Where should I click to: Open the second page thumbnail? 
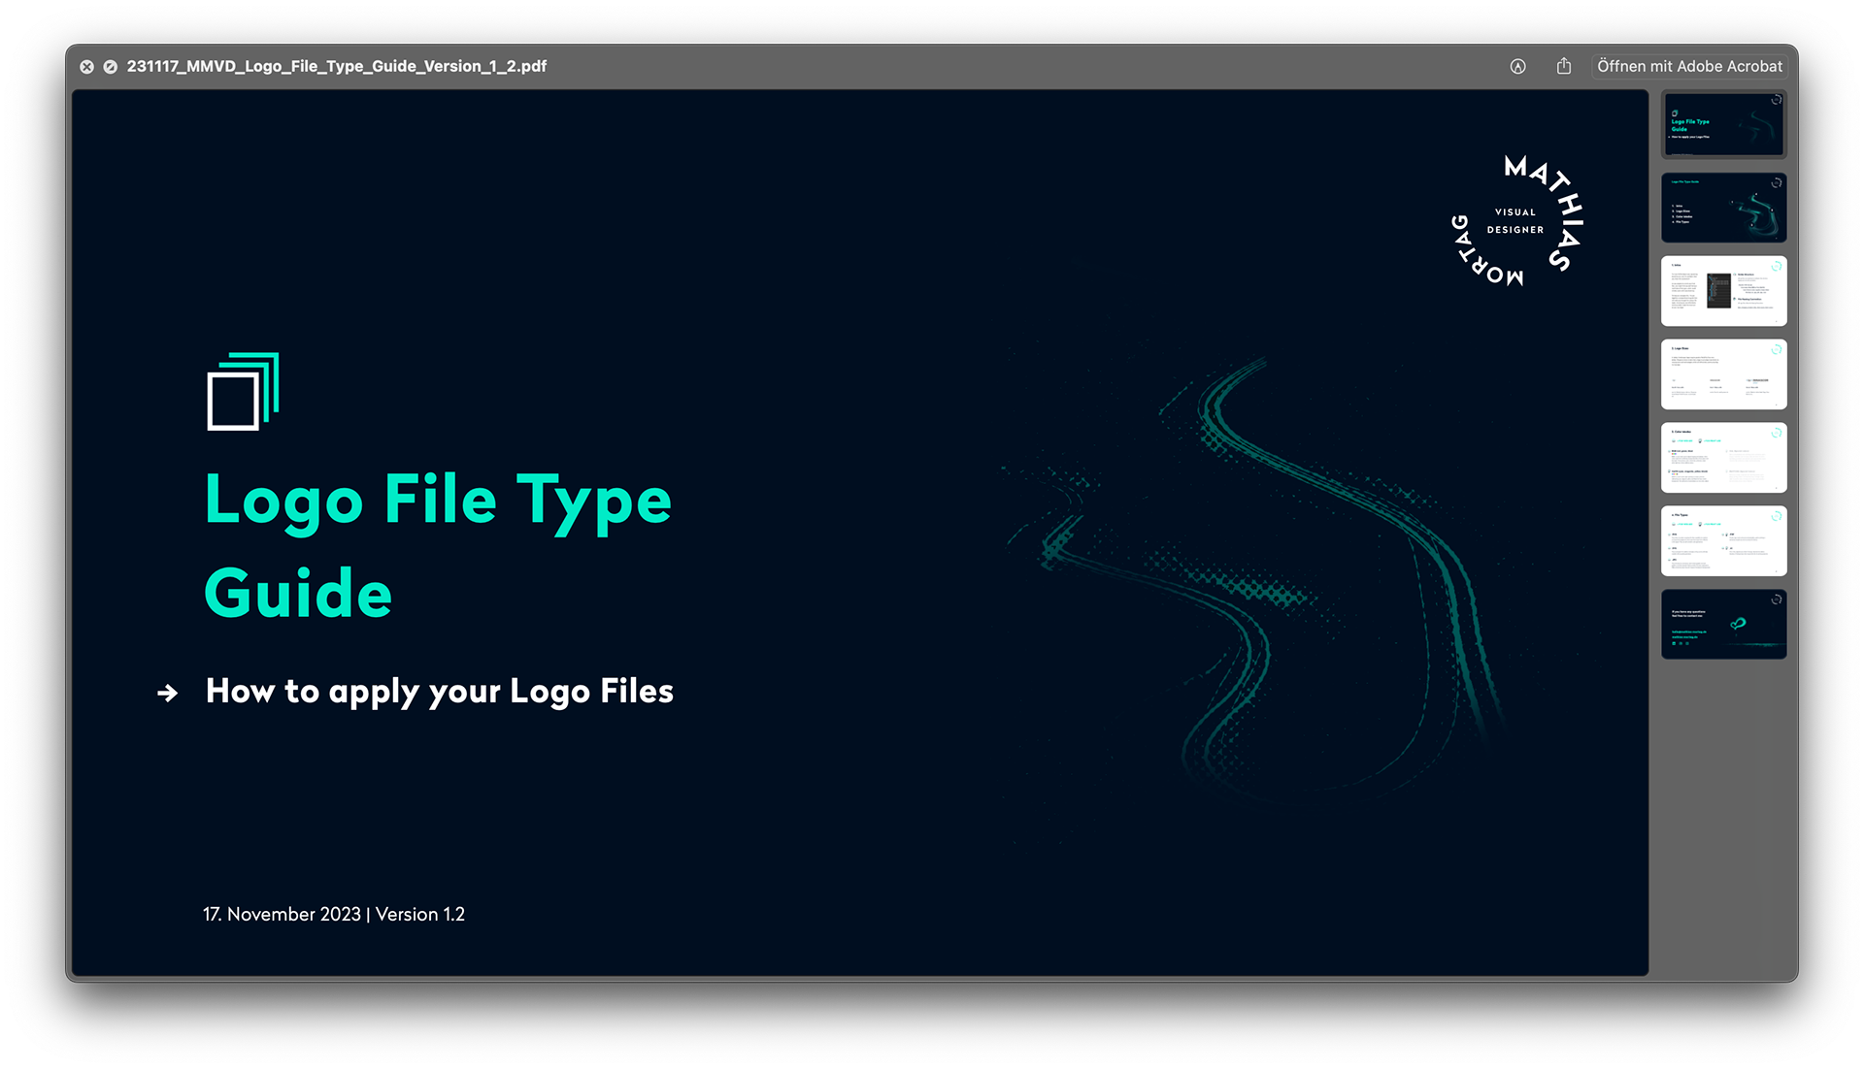point(1723,207)
